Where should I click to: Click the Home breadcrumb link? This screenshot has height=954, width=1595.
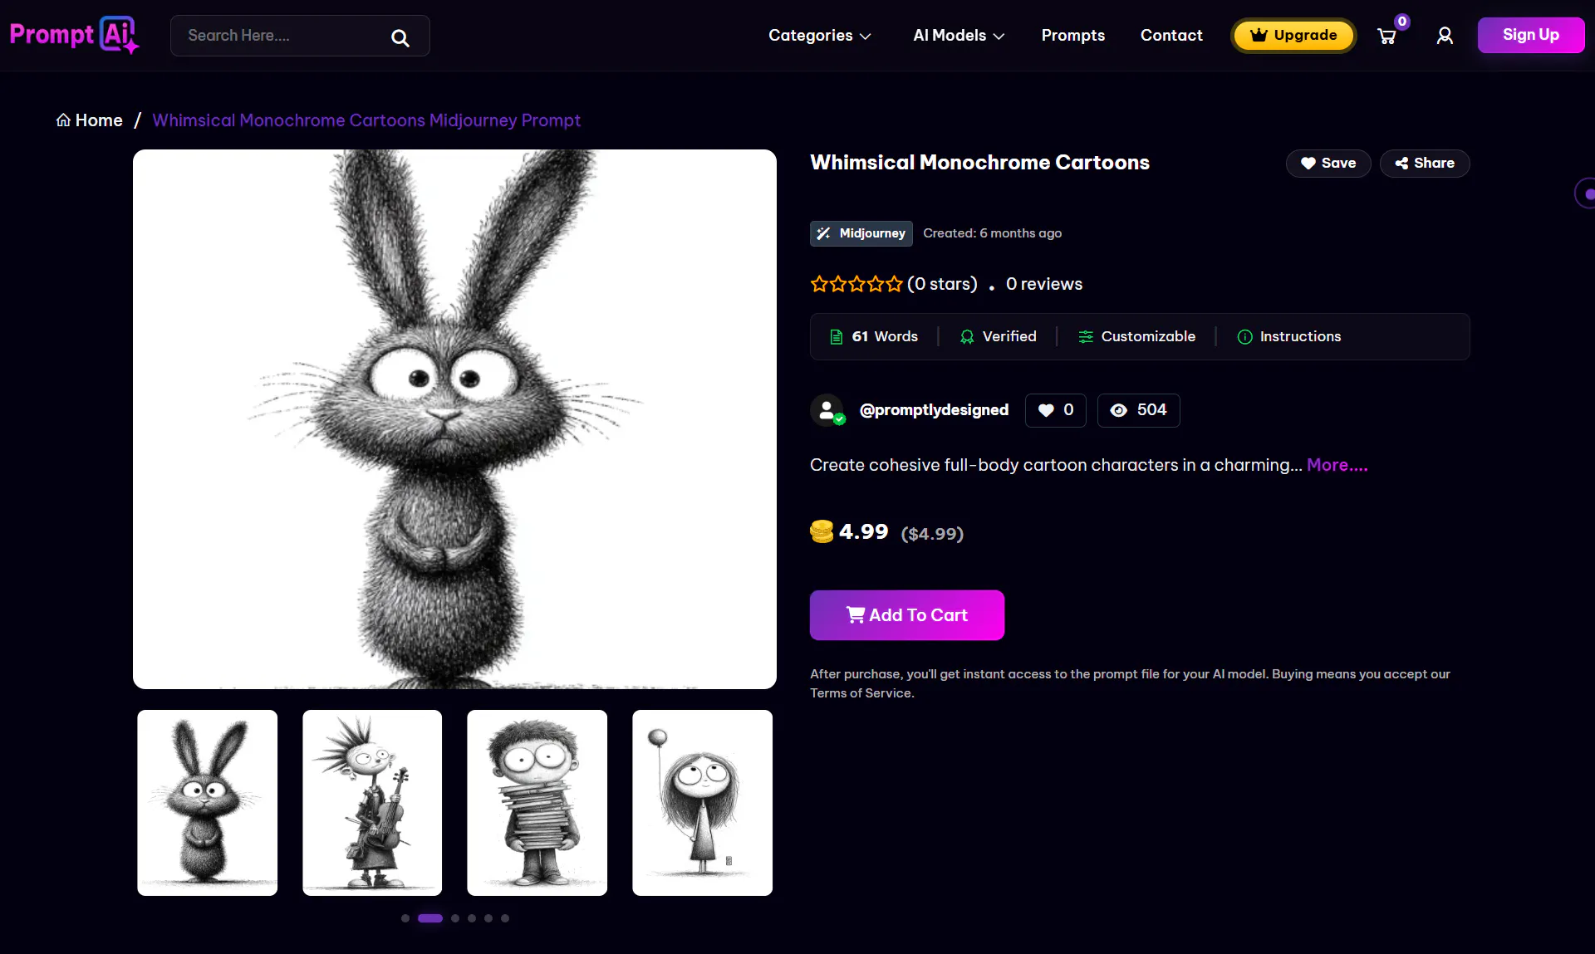[90, 120]
